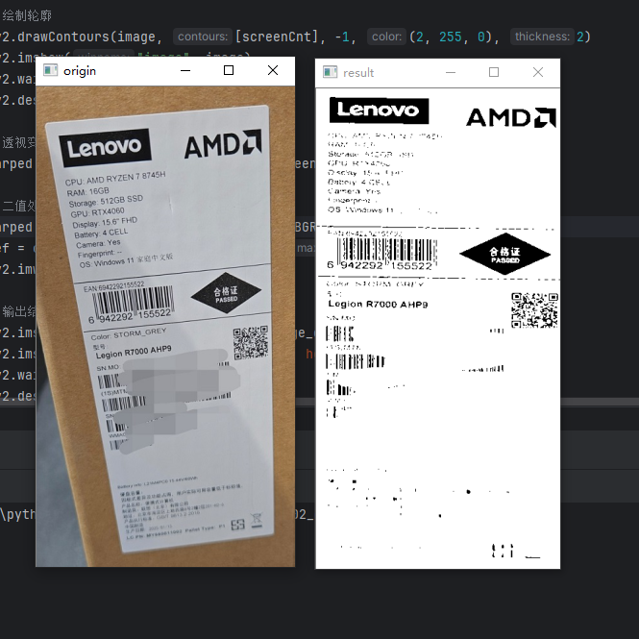Viewport: 639px width, 639px height.
Task: Minimize the origin window
Action: click(x=184, y=71)
